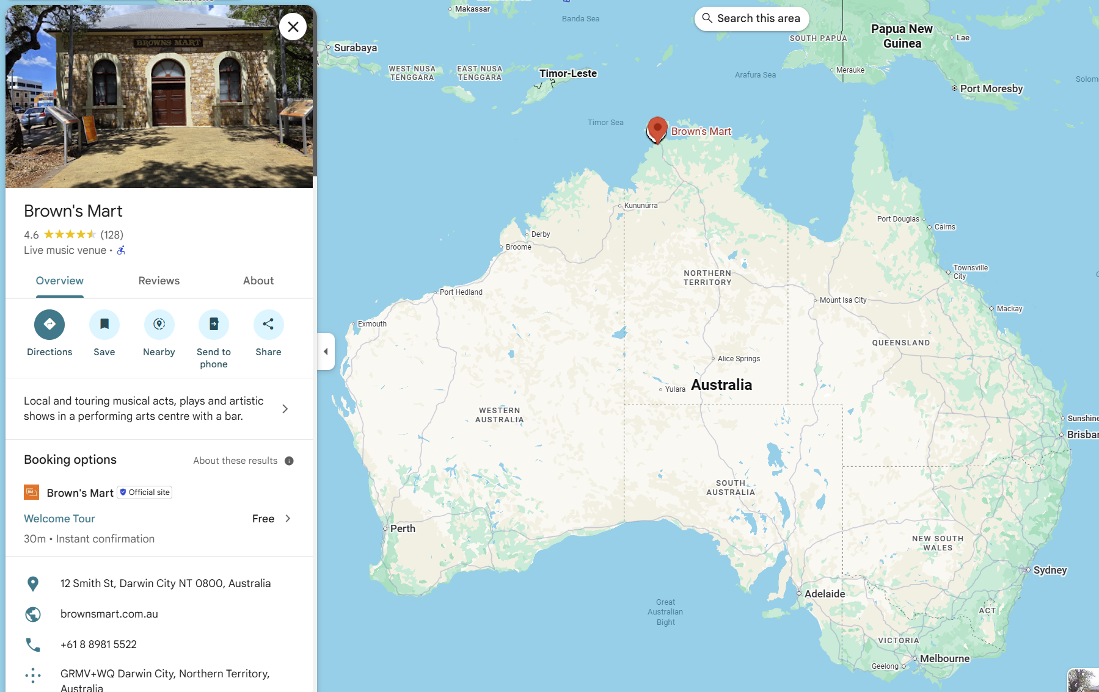Click the Alice Springs label on map

tap(739, 359)
